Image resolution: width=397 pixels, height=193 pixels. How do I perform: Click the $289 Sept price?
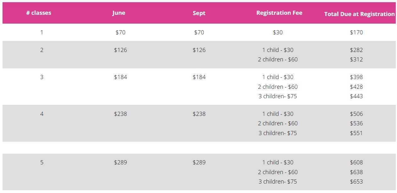tap(199, 162)
